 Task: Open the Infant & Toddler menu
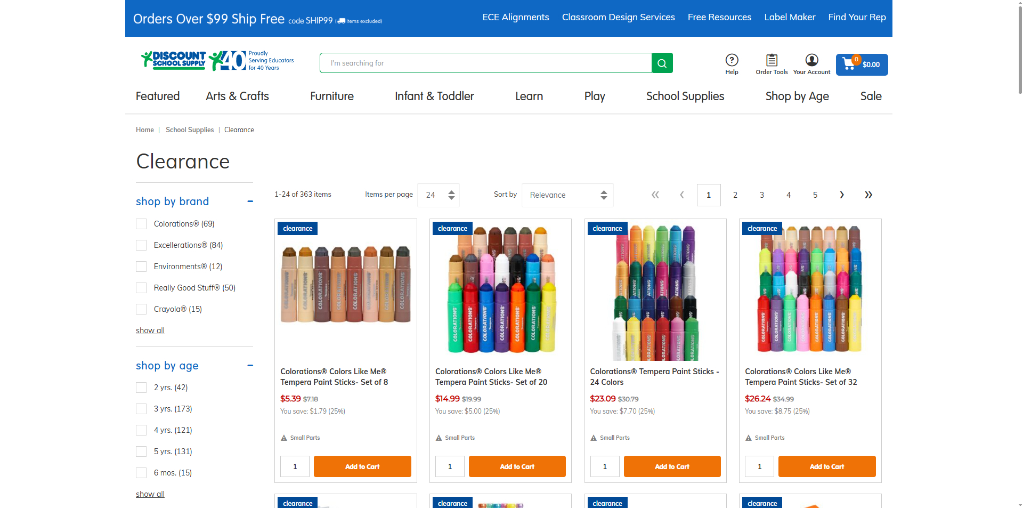(x=434, y=96)
